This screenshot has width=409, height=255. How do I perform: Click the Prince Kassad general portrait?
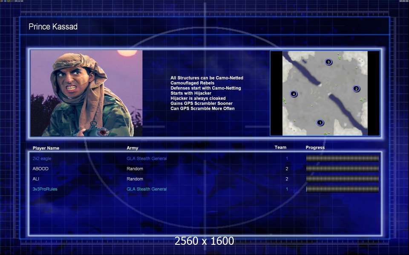86,93
